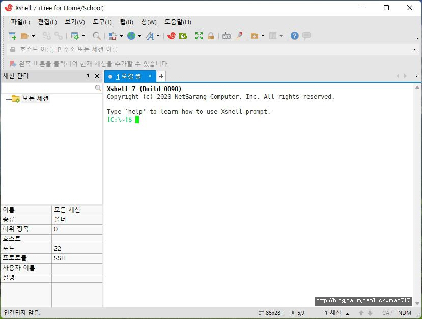Image resolution: width=422 pixels, height=319 pixels.
Task: Click the Connect icon in toolbar
Action: click(x=46, y=36)
